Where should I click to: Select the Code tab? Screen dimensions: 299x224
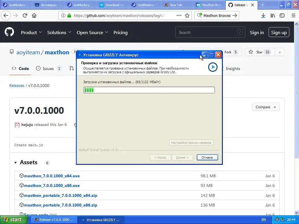coord(20,69)
